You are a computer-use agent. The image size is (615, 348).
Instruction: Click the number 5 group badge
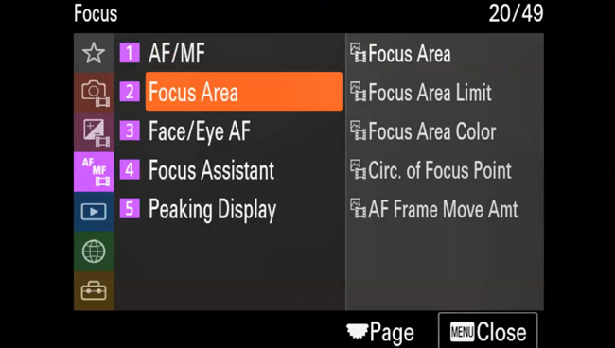pyautogui.click(x=130, y=208)
